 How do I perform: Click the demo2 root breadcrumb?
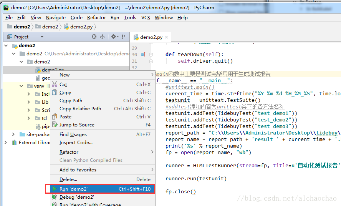(18, 27)
